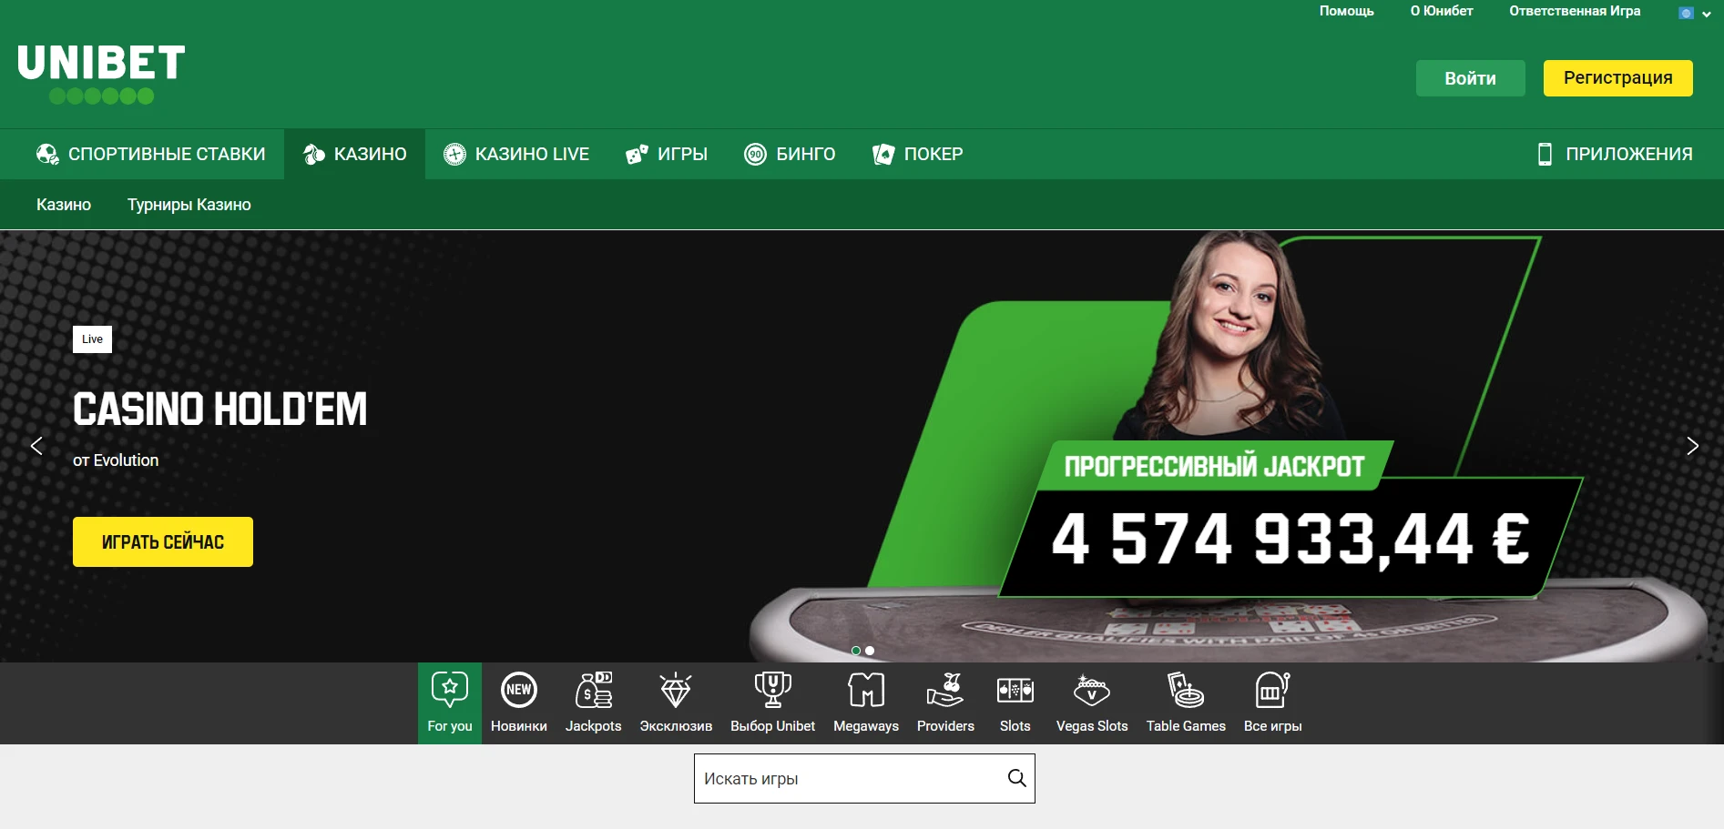This screenshot has height=829, width=1724.
Task: Click the Играть сейчас button
Action: (x=163, y=541)
